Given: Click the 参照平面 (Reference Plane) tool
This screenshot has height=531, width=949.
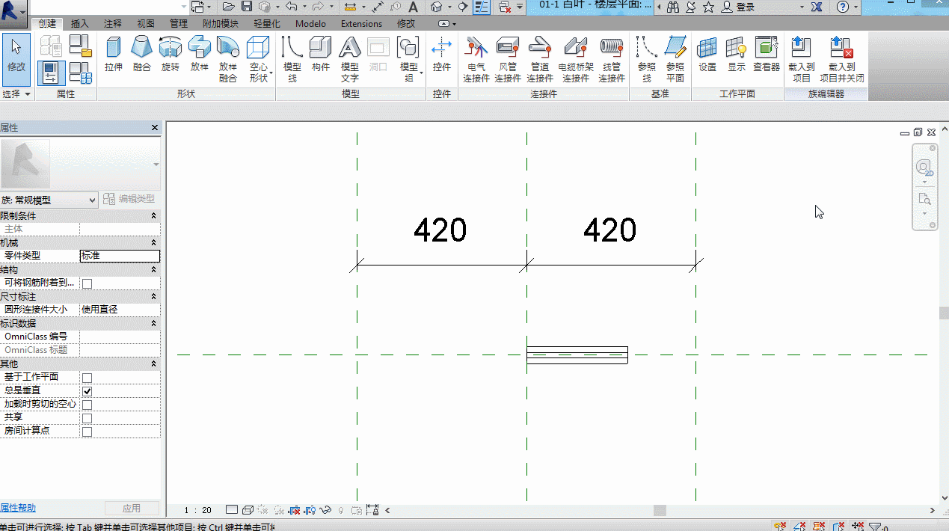Looking at the screenshot, I should [675, 59].
